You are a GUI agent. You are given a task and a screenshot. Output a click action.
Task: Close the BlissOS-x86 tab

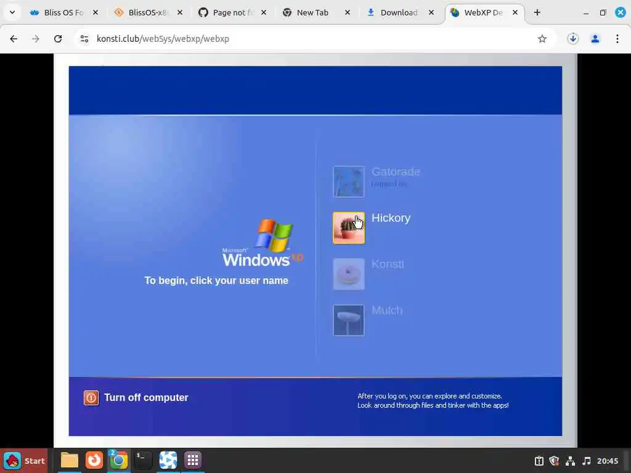pos(180,12)
